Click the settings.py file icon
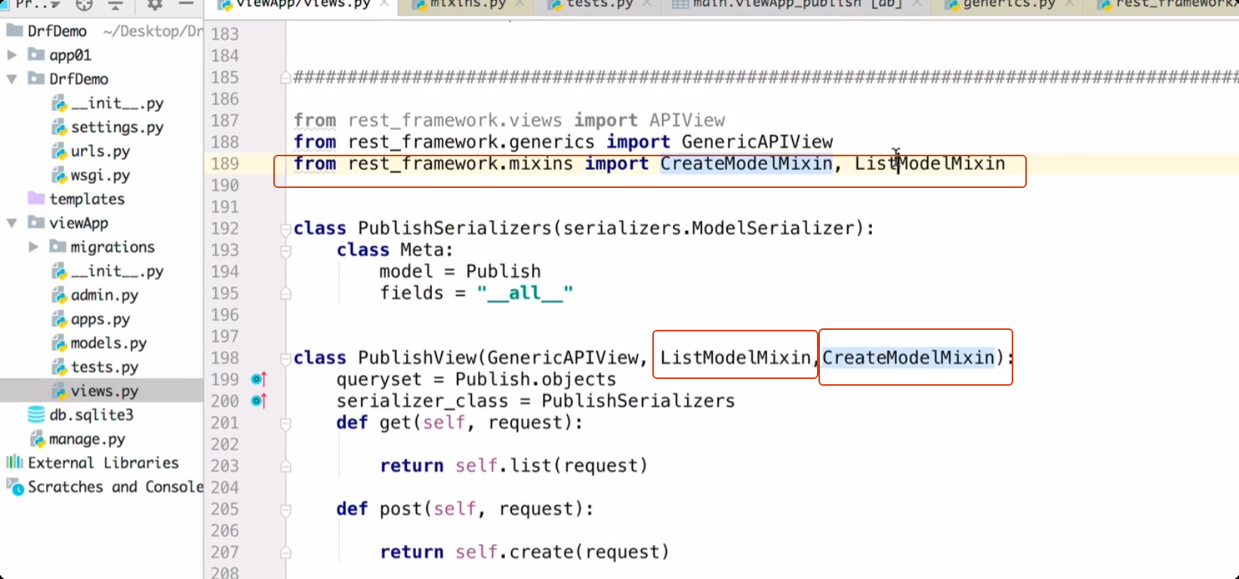 (60, 127)
